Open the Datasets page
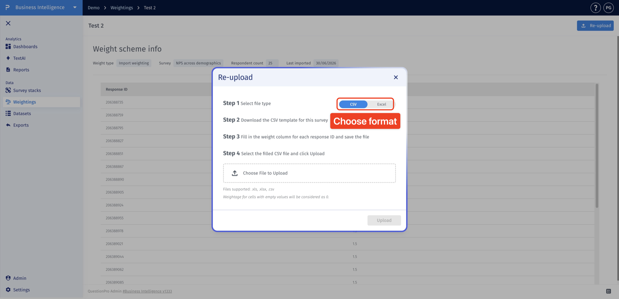Screen dimensions: 619x299 [x=22, y=114]
